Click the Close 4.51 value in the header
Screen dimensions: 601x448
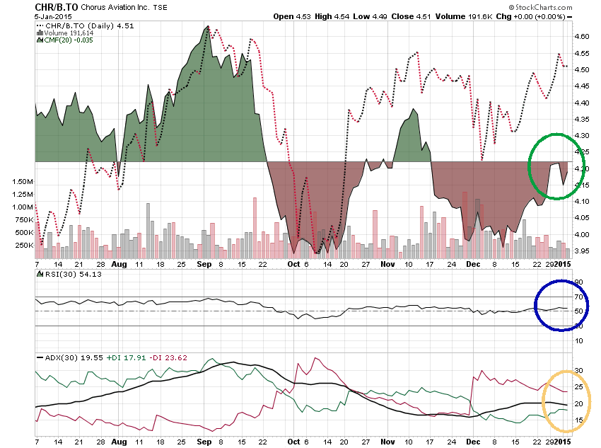pos(411,16)
